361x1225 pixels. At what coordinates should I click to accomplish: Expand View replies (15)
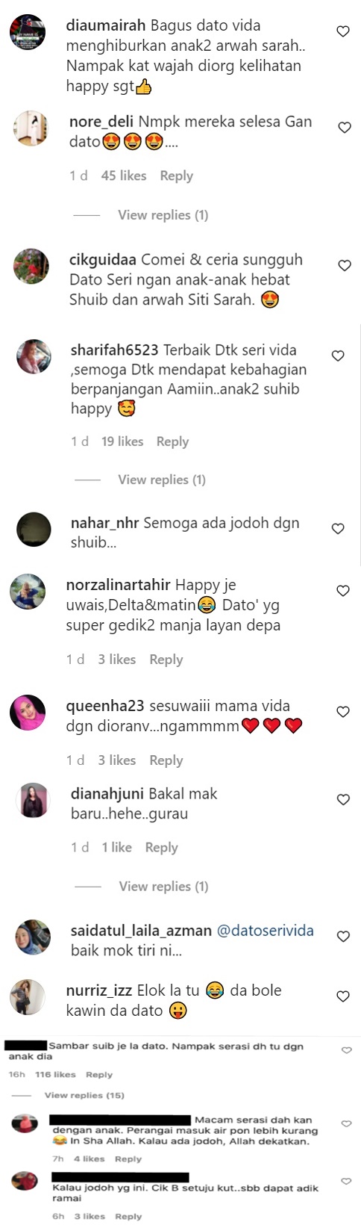pos(84,1095)
